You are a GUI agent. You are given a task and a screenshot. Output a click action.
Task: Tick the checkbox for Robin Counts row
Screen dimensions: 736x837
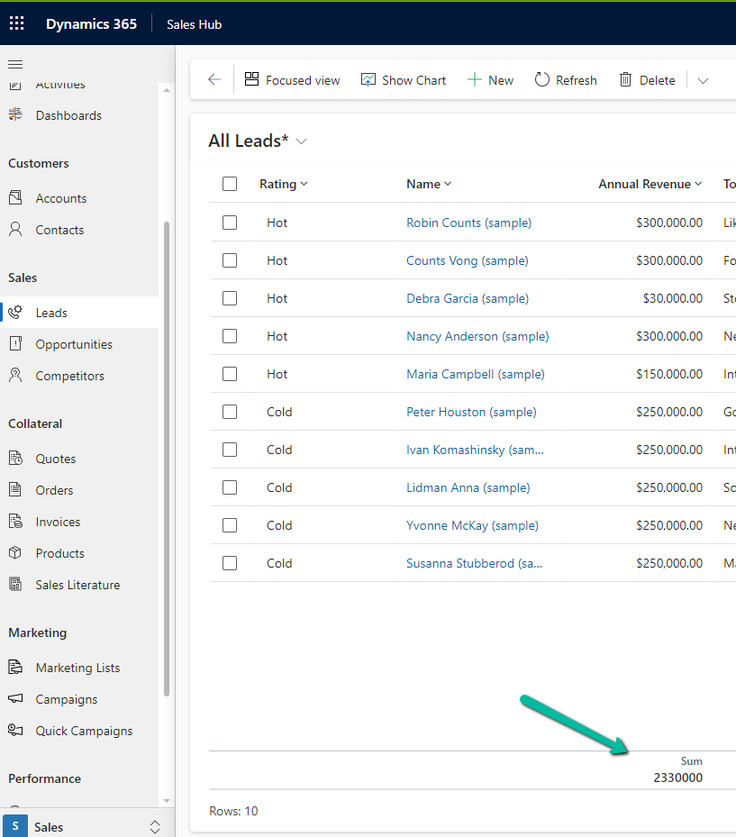click(230, 223)
